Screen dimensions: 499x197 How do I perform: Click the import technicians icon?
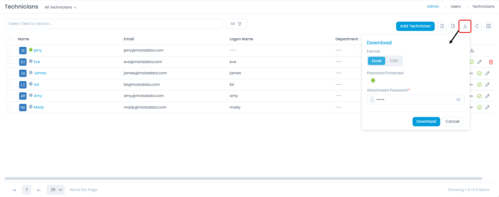point(442,26)
